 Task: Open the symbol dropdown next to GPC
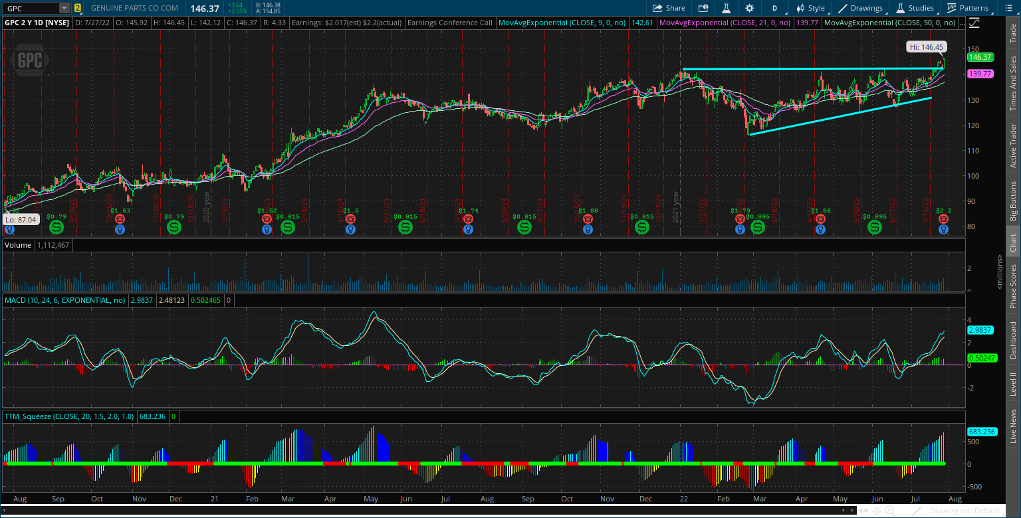click(x=64, y=8)
